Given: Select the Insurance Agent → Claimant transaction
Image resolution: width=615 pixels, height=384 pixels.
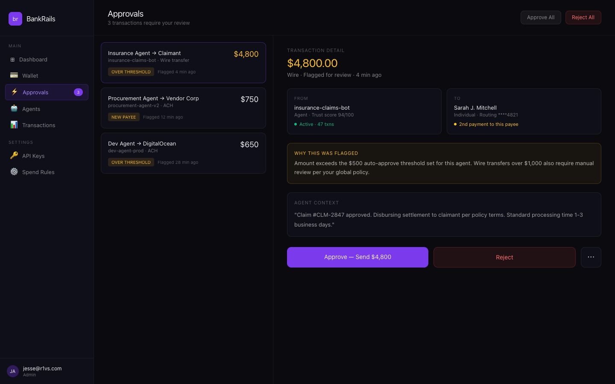Looking at the screenshot, I should (x=183, y=63).
